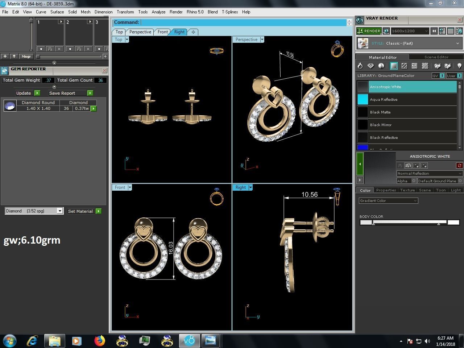Click the save render layout icon at far right
Screen dimensions: 464x348
coord(459,31)
